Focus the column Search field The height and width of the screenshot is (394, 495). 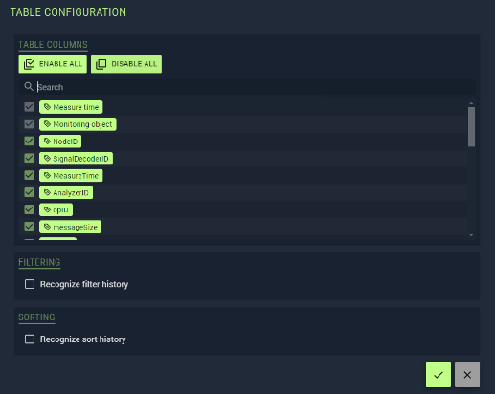247,87
